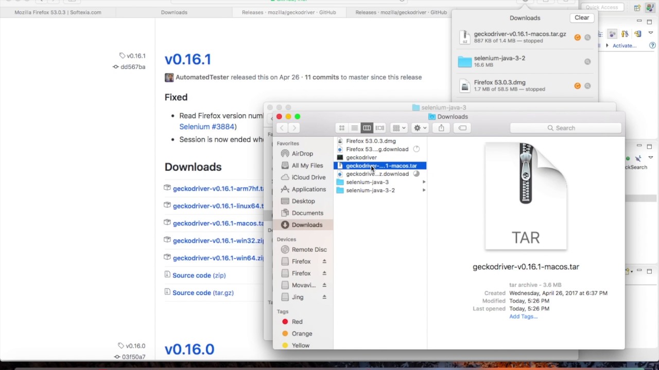This screenshot has width=659, height=370.
Task: Open the AutomatedTester profile link
Action: pyautogui.click(x=202, y=77)
